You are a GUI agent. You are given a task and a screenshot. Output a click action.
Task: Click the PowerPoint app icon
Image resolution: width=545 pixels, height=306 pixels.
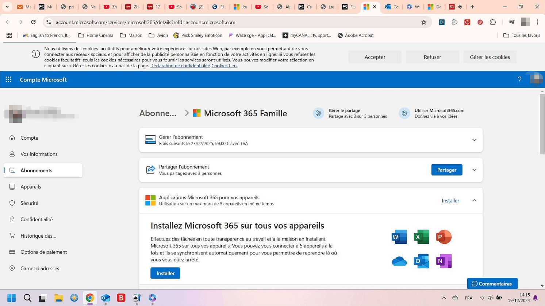[444, 237]
